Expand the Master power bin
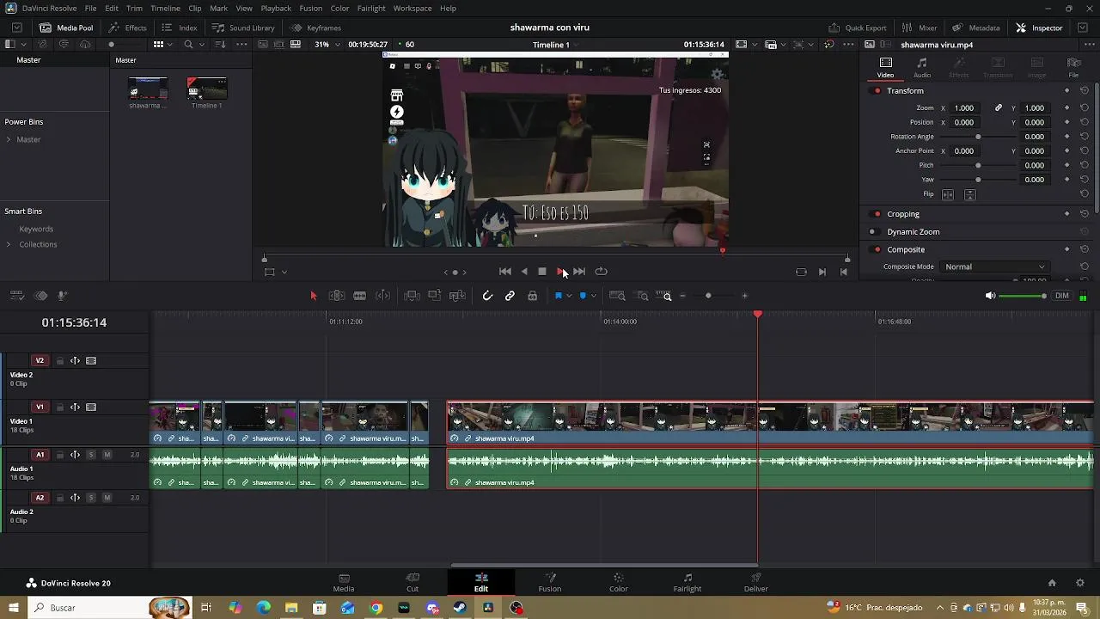This screenshot has width=1100, height=619. pyautogui.click(x=9, y=139)
